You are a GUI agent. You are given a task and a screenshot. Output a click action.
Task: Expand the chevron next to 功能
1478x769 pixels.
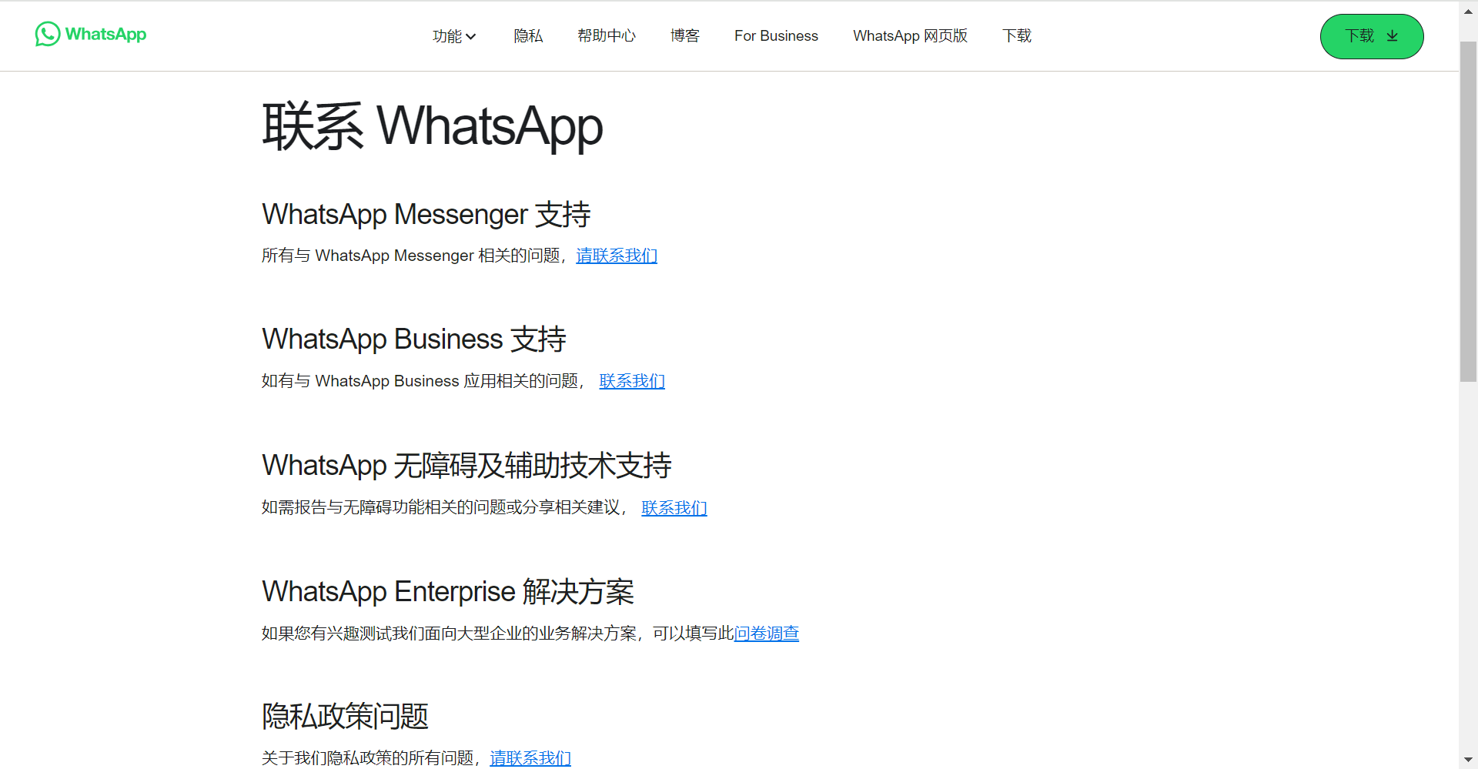point(471,37)
